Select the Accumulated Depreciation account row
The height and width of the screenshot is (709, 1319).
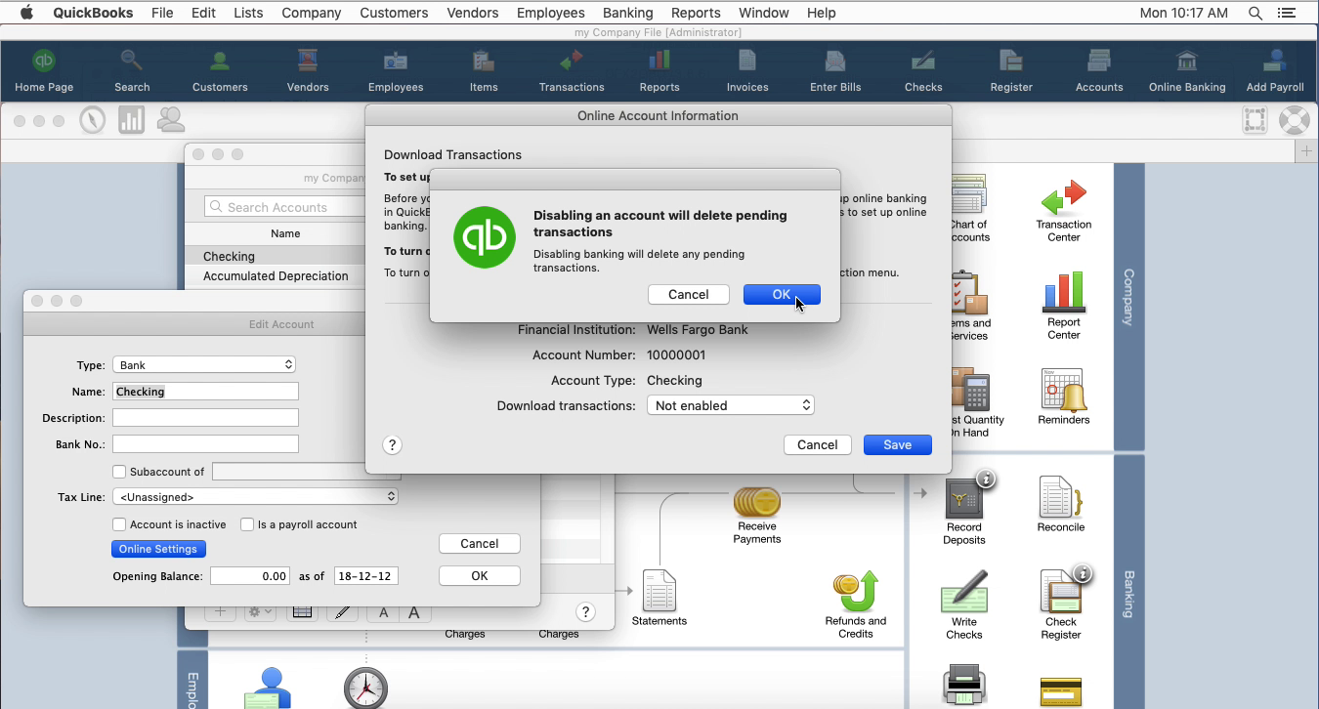(x=275, y=275)
